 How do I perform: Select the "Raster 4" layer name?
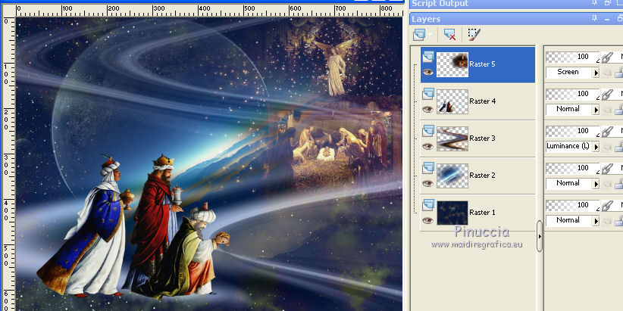(482, 101)
